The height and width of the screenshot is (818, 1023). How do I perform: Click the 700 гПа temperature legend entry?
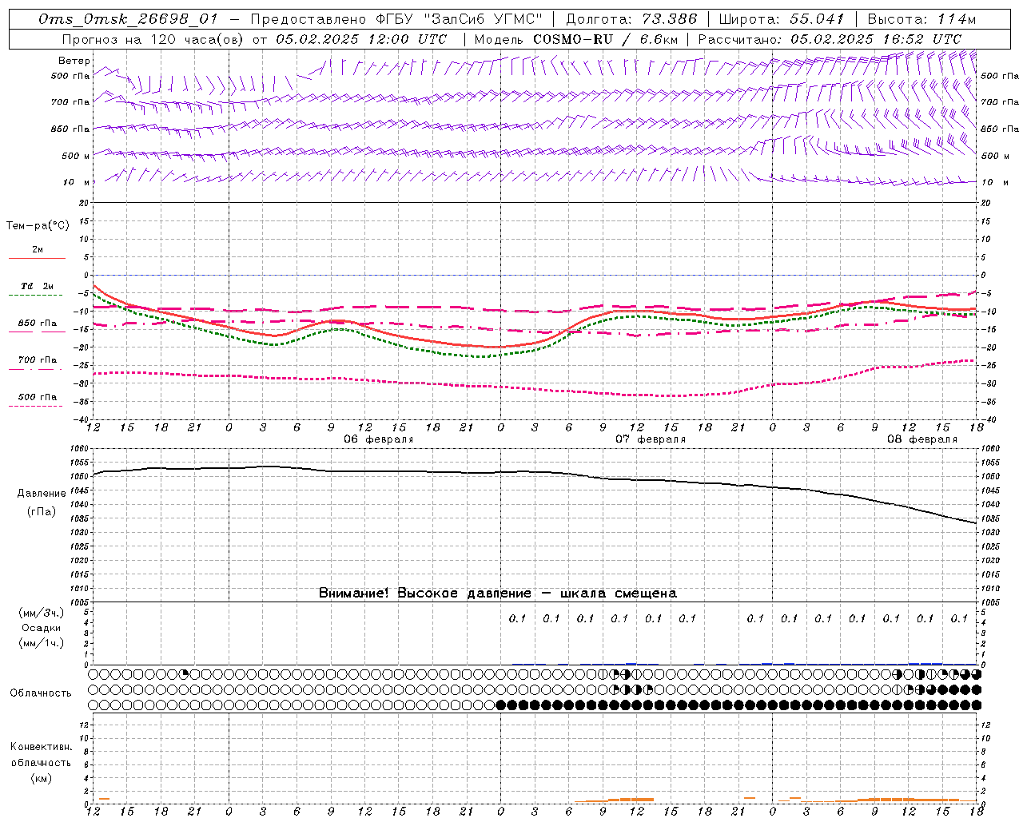(x=38, y=360)
